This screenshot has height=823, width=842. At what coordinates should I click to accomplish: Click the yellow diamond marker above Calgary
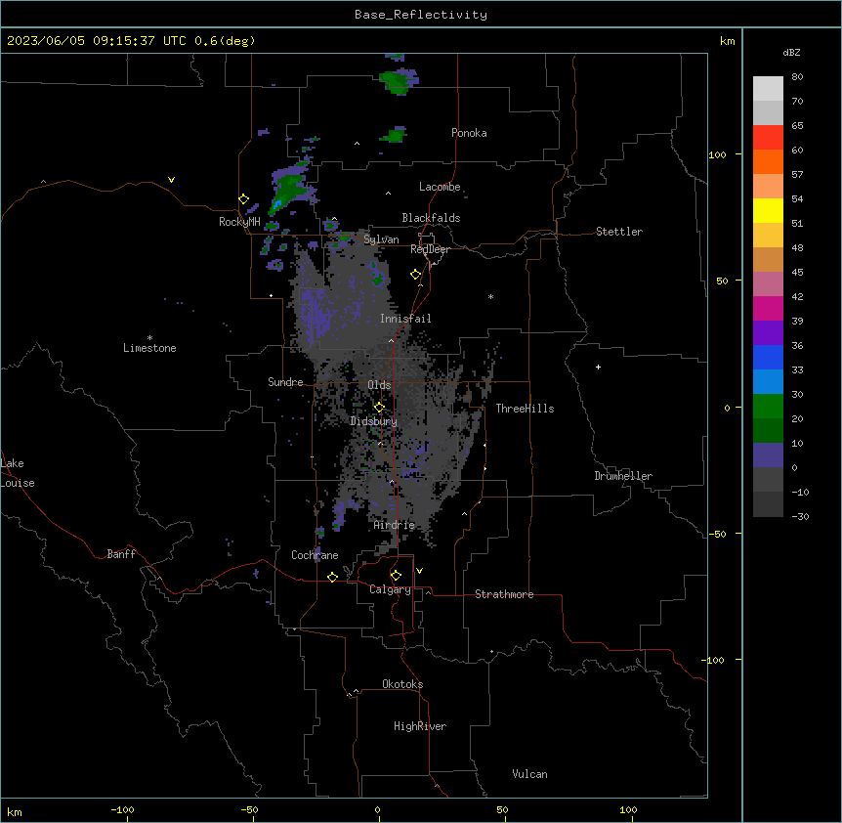(x=396, y=576)
